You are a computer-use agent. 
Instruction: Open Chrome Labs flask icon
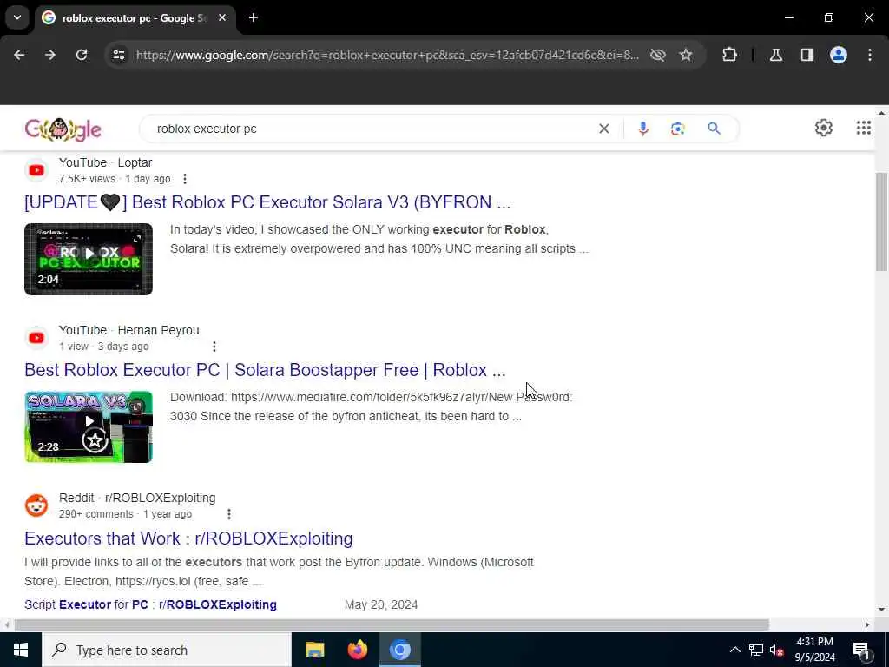[776, 55]
